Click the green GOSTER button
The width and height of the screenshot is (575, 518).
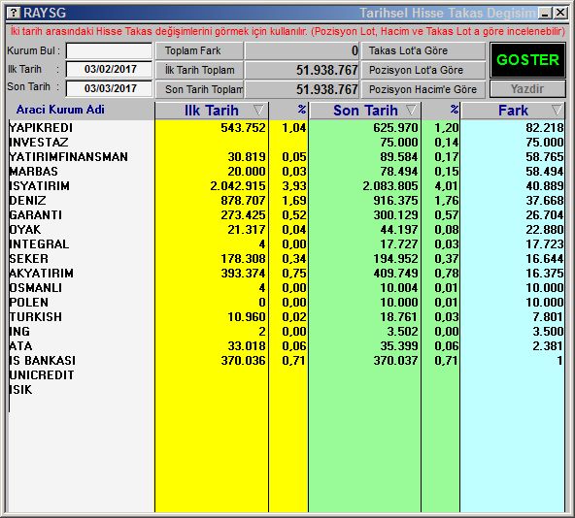pos(527,60)
